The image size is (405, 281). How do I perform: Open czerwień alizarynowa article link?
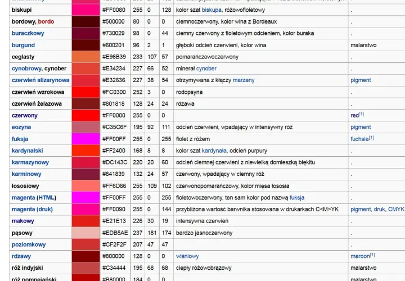tap(40, 80)
